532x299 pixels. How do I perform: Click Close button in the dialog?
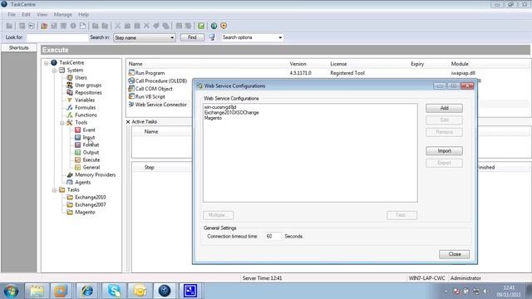point(455,254)
